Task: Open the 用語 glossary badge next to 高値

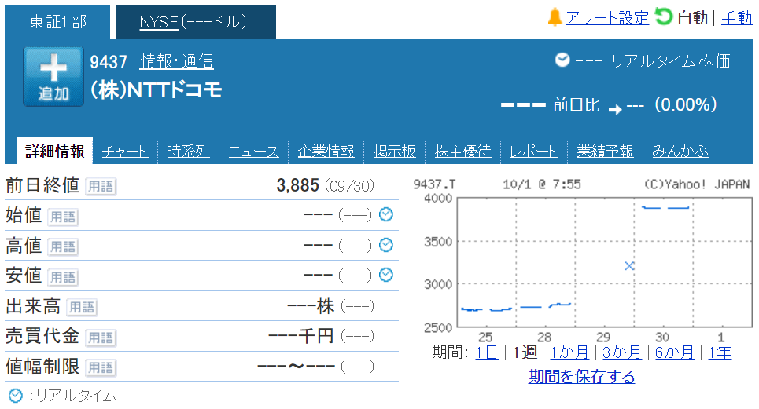Action: point(63,246)
